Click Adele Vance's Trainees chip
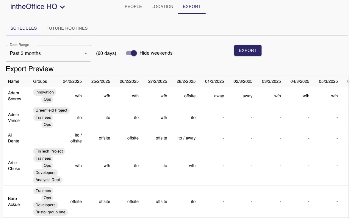 pos(43,118)
